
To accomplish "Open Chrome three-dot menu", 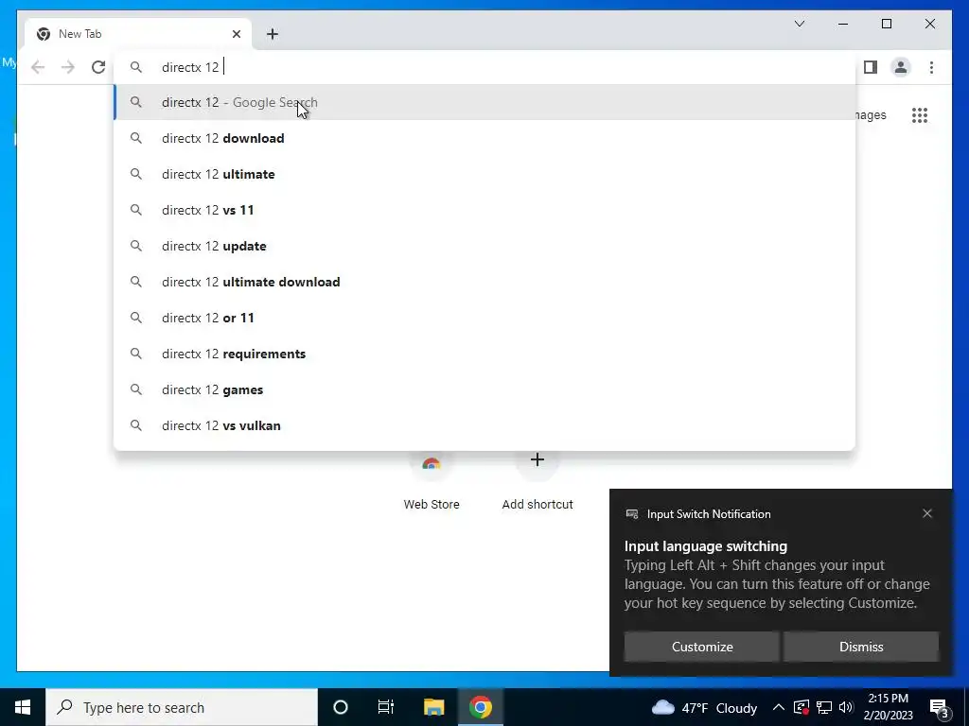I will [931, 67].
